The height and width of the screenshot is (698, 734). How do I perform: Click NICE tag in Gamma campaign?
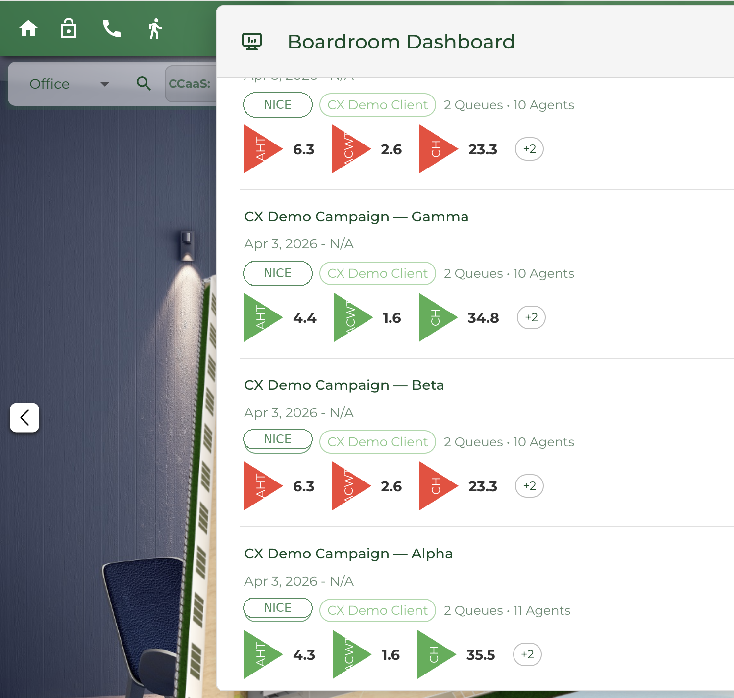click(278, 273)
